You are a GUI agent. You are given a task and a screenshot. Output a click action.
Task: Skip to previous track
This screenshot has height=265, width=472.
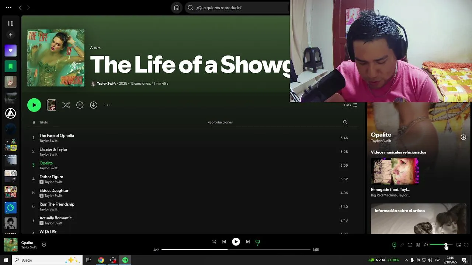point(224,242)
